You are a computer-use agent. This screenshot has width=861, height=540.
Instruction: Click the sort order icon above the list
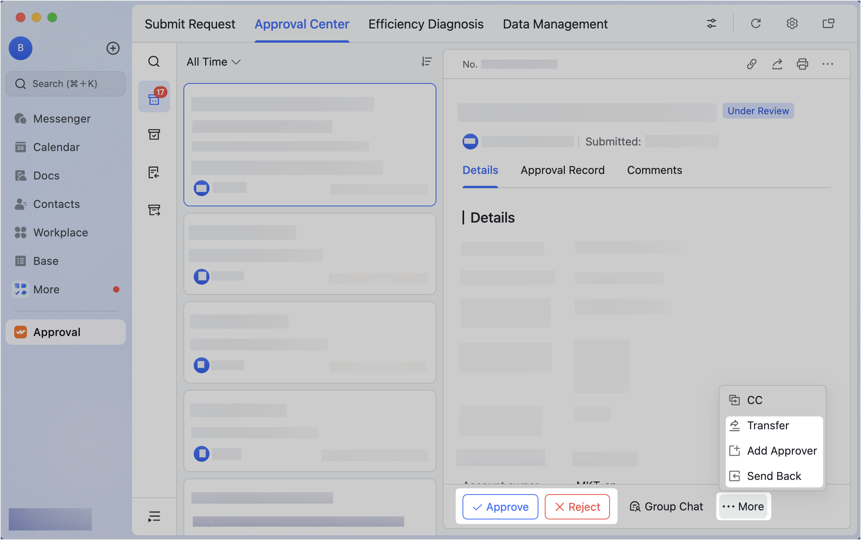[x=427, y=62]
